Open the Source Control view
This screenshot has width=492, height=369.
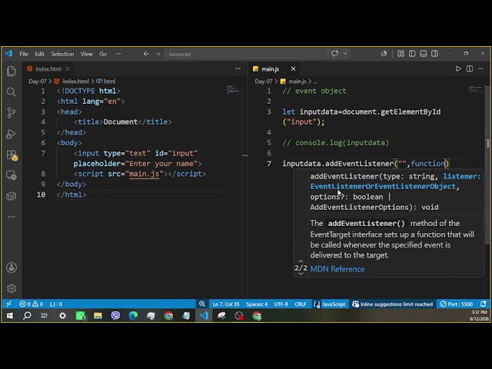(12, 113)
